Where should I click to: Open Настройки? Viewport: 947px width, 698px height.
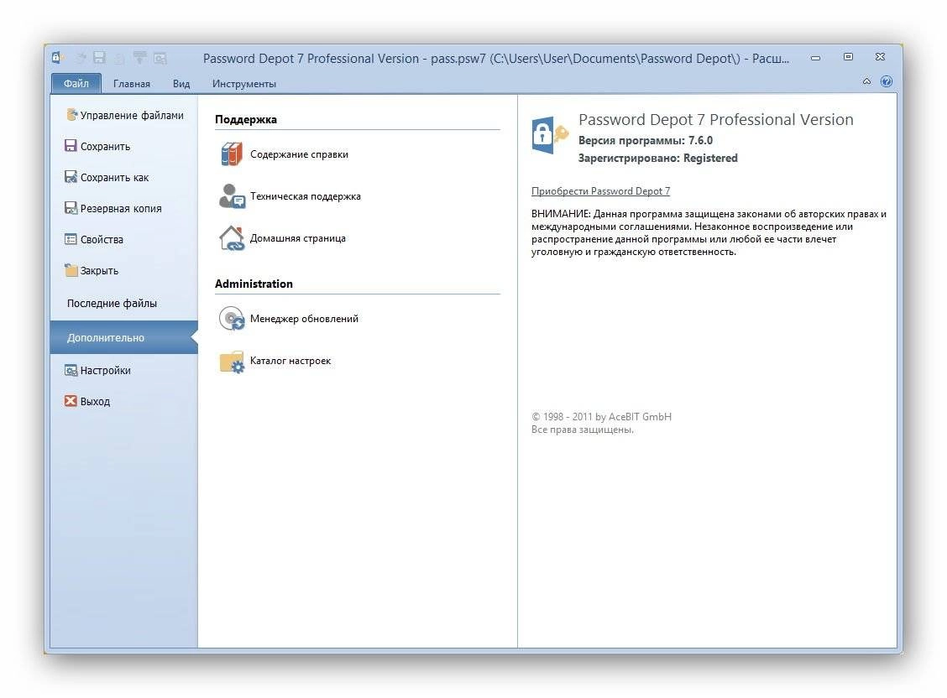click(x=97, y=371)
